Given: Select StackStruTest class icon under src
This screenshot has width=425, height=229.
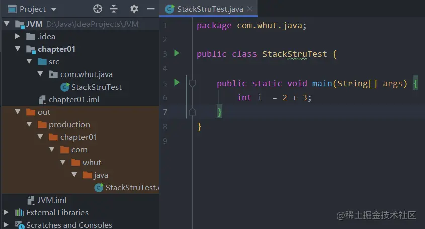Looking at the screenshot, I should click(x=65, y=87).
